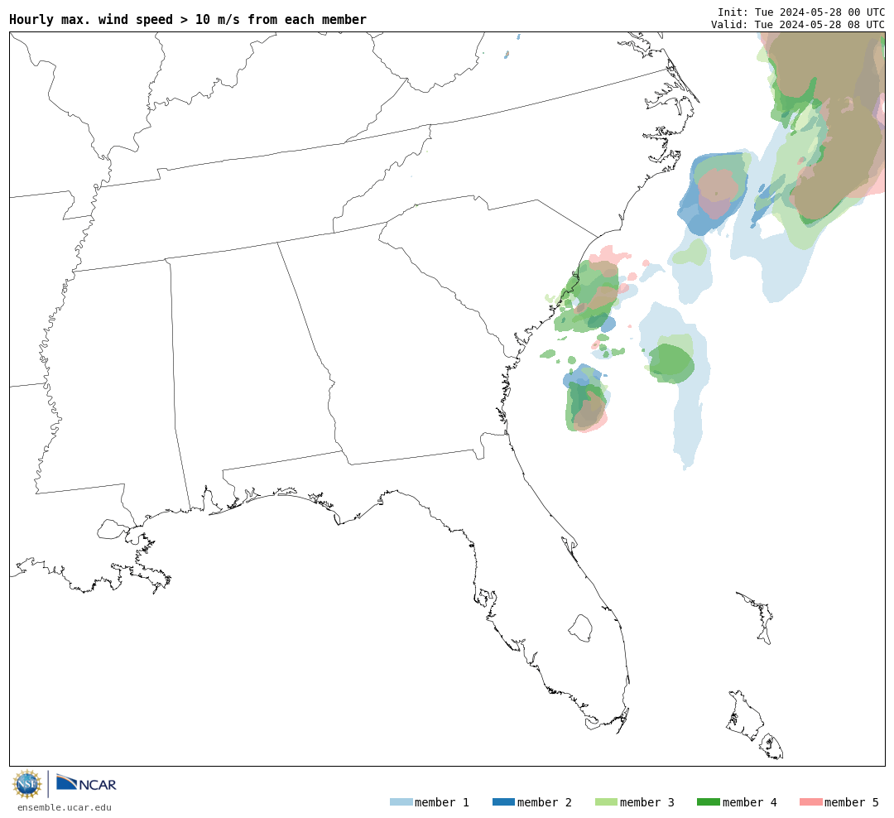Select the 'member 2' legend label
This screenshot has width=894, height=818.
(x=545, y=802)
